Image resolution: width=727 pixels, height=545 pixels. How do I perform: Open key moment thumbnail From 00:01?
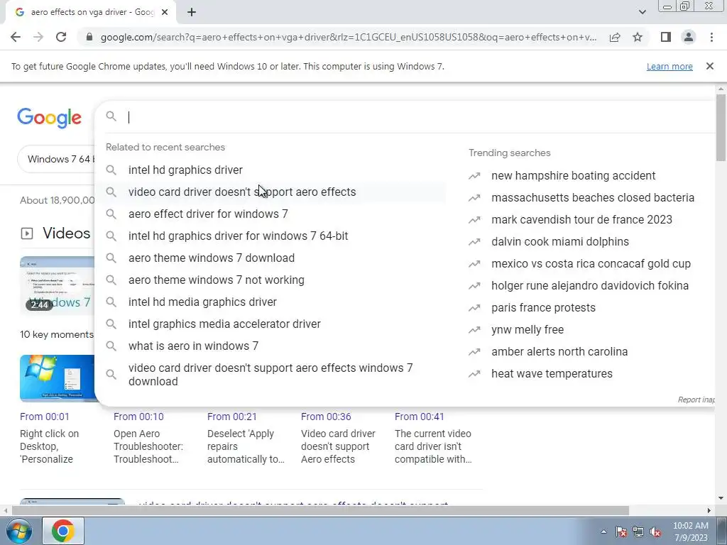pyautogui.click(x=57, y=378)
